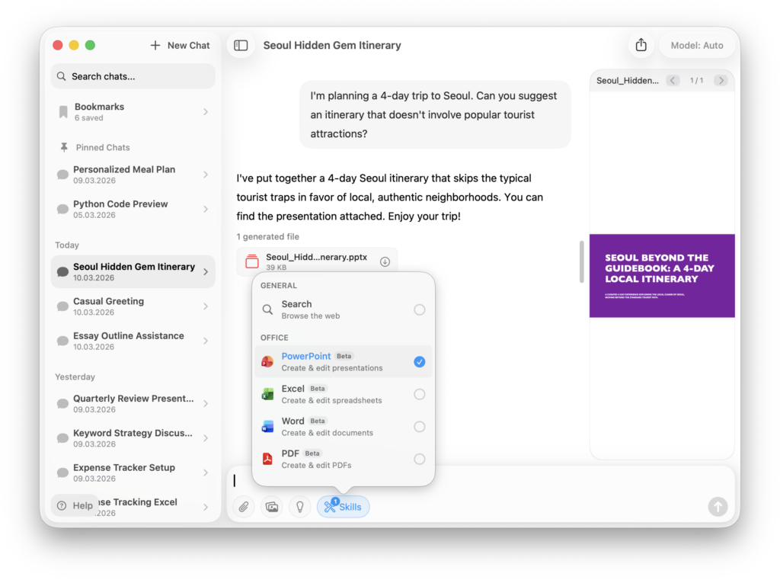Click the image gallery icon
Viewport: 780px width, 580px height.
pos(272,507)
